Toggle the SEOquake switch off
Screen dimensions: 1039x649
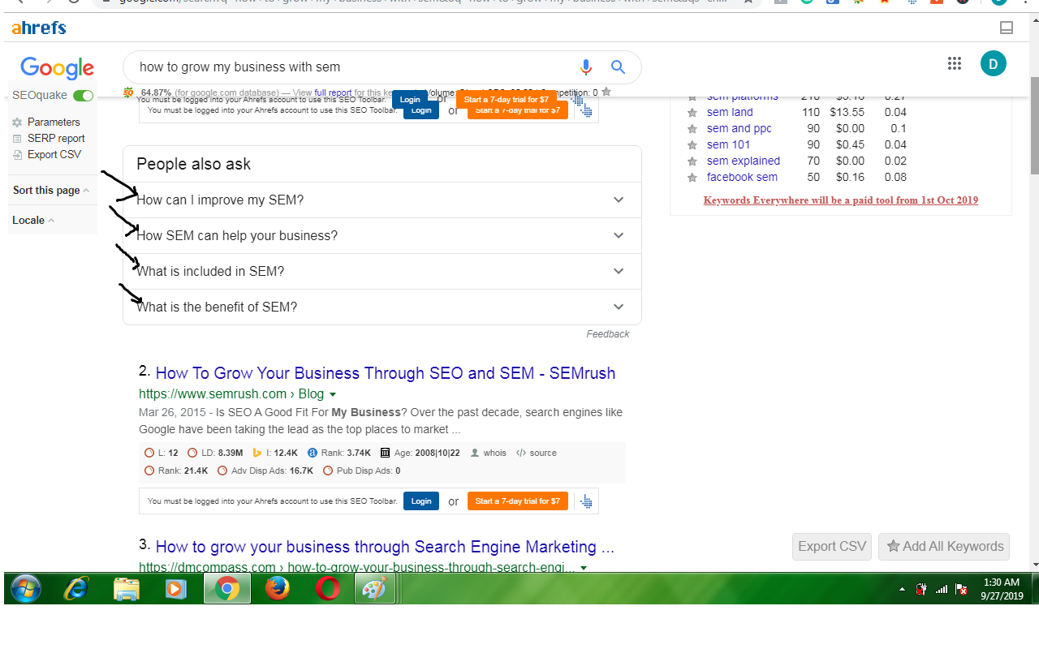tap(83, 96)
